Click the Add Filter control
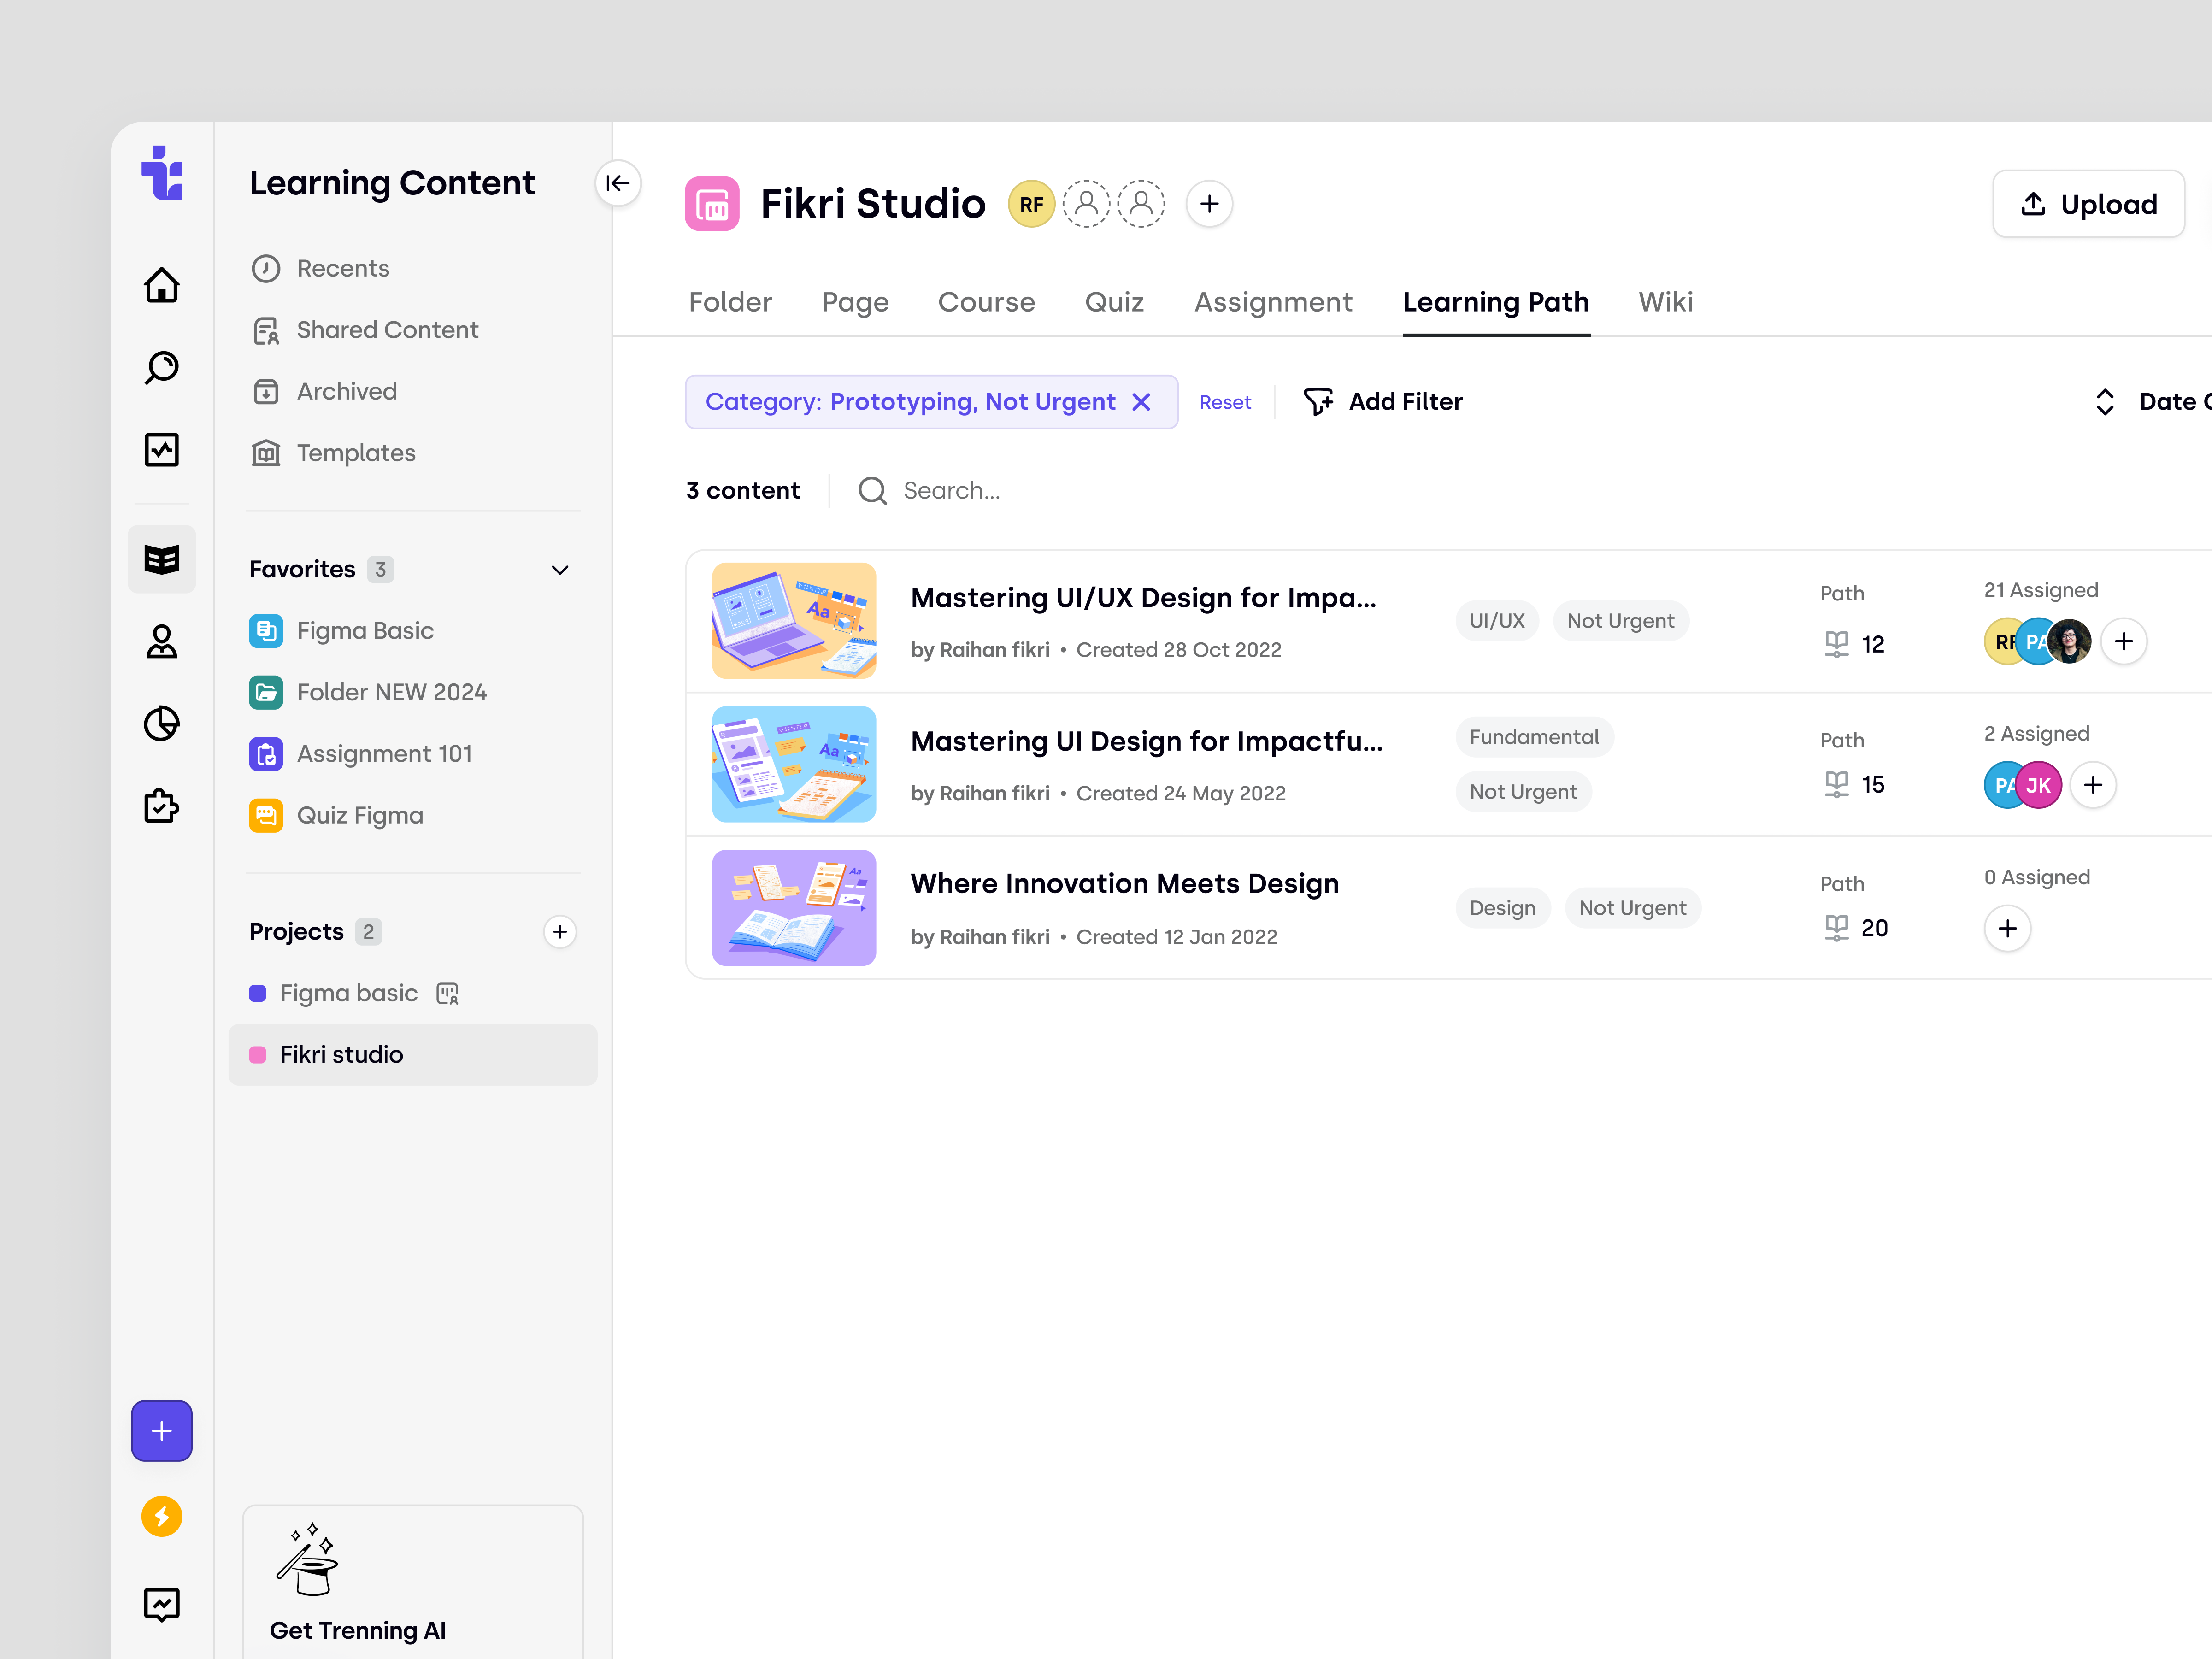2212x1659 pixels. pos(1384,401)
